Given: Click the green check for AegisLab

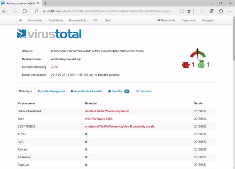Looking at the screenshot, I should coord(86,165).
